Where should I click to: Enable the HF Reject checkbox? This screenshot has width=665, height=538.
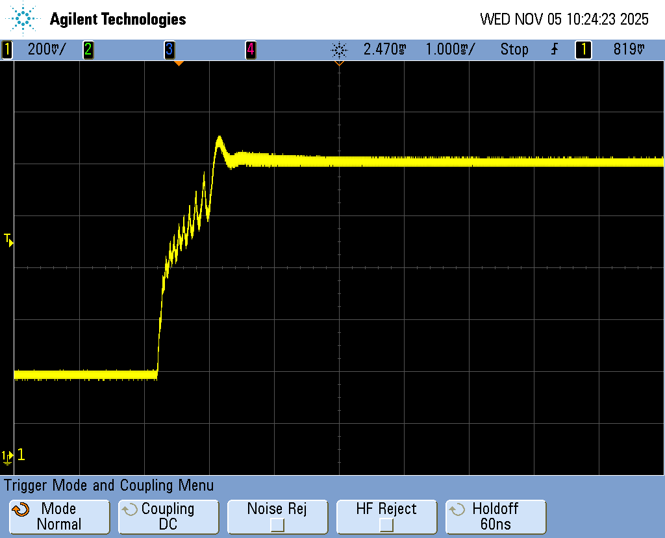(386, 524)
